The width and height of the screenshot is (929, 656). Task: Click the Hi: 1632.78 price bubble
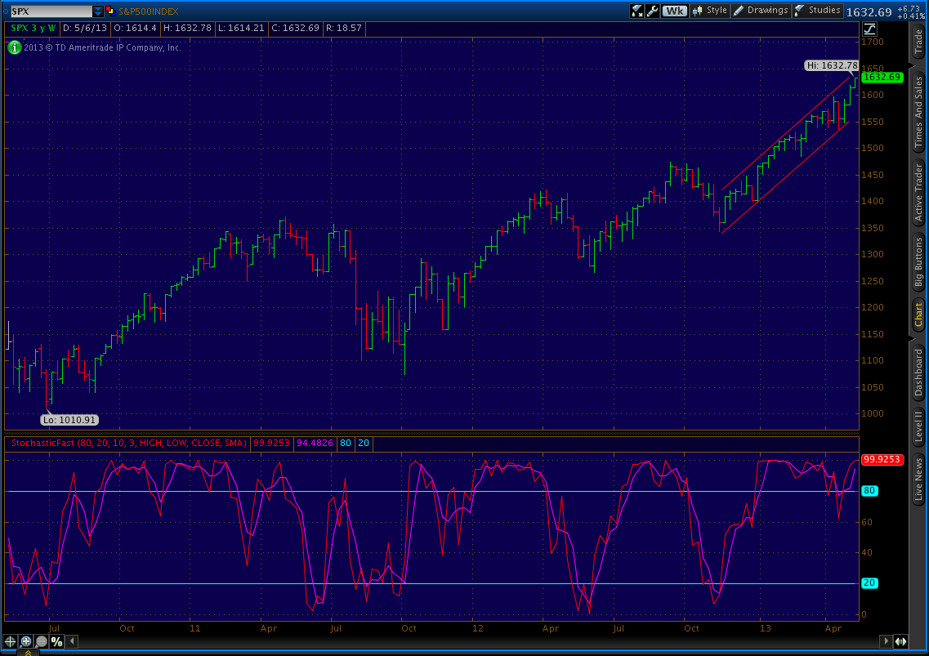click(x=832, y=65)
